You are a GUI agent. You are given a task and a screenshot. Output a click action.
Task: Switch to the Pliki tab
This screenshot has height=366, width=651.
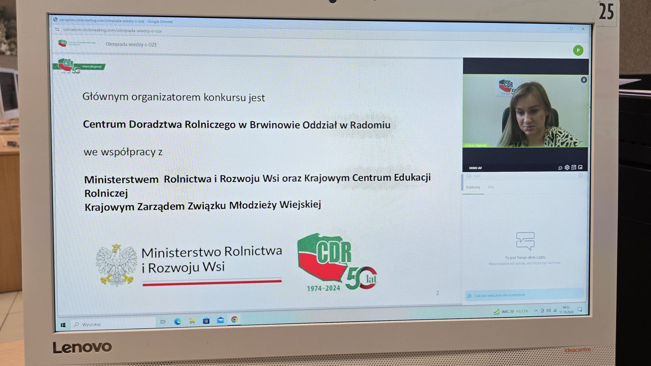(x=491, y=187)
